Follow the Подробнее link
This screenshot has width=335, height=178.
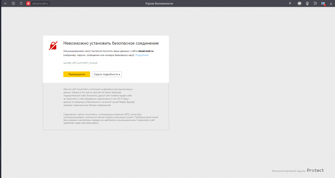142,55
